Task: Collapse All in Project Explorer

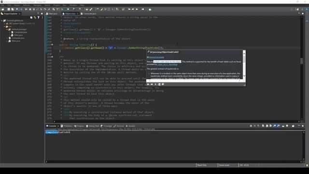Action: pyautogui.click(x=31, y=17)
